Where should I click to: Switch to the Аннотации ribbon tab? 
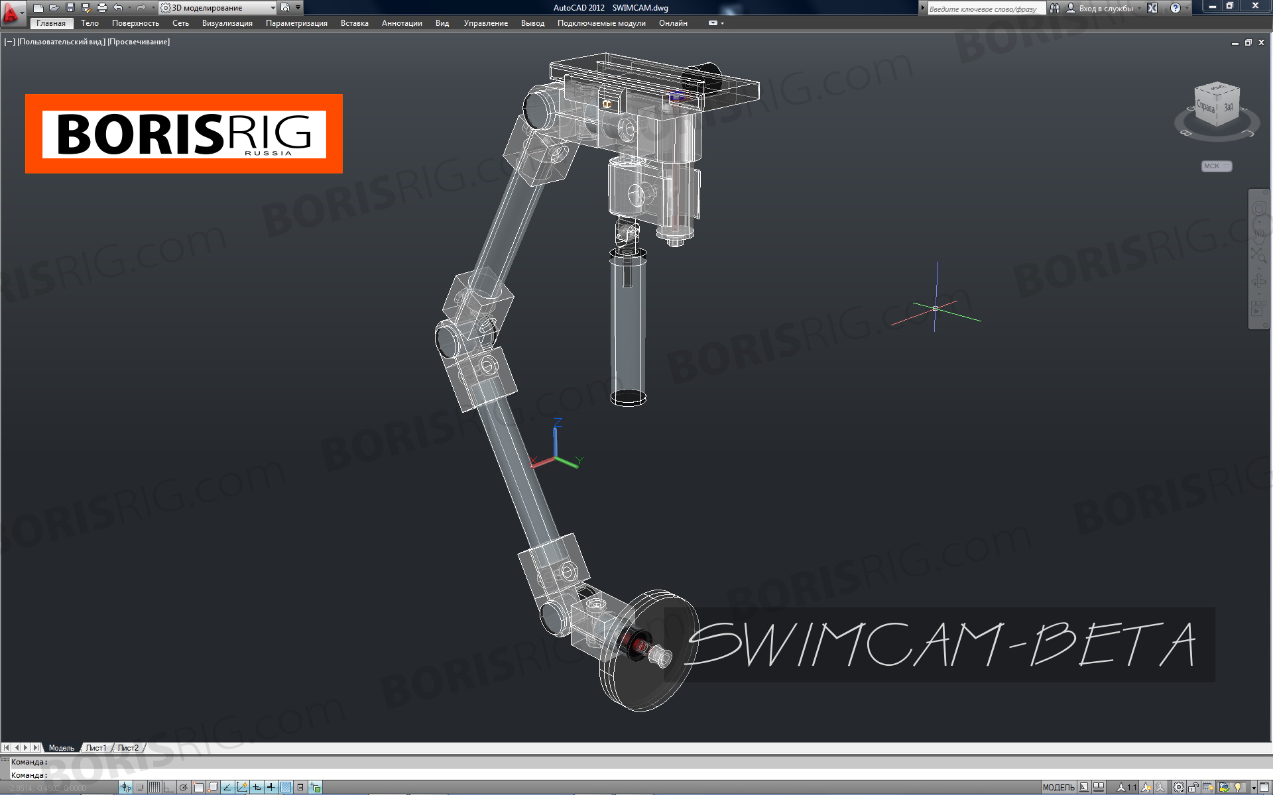[x=402, y=23]
